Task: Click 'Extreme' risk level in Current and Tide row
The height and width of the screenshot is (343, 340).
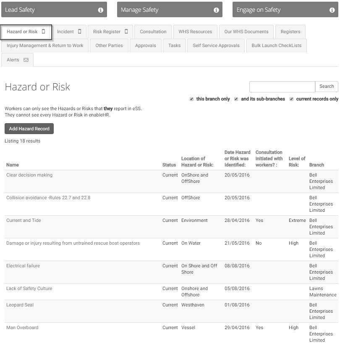Action: pos(297,221)
